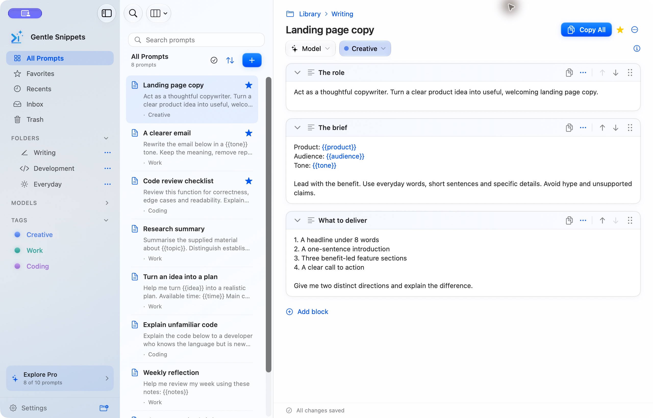653x418 pixels.
Task: Click the Search prompts field
Action: click(x=196, y=40)
